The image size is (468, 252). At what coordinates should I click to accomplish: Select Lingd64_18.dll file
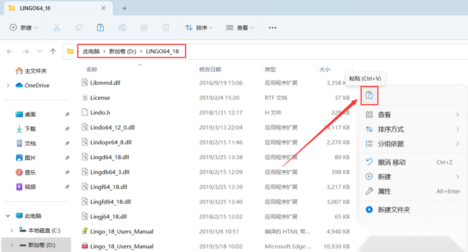[110, 157]
